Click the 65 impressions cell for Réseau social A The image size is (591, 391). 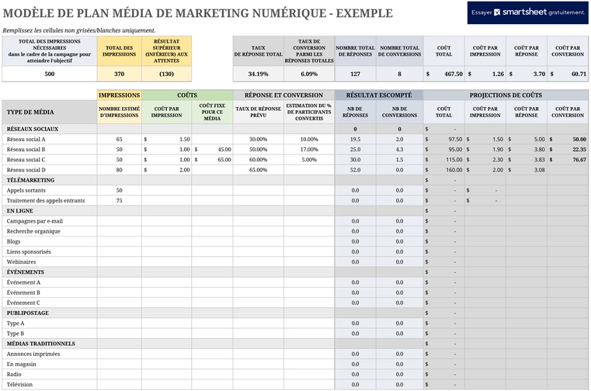point(119,139)
